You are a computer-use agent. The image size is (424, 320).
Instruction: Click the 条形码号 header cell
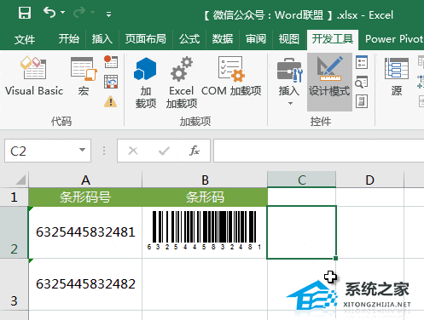(x=85, y=197)
